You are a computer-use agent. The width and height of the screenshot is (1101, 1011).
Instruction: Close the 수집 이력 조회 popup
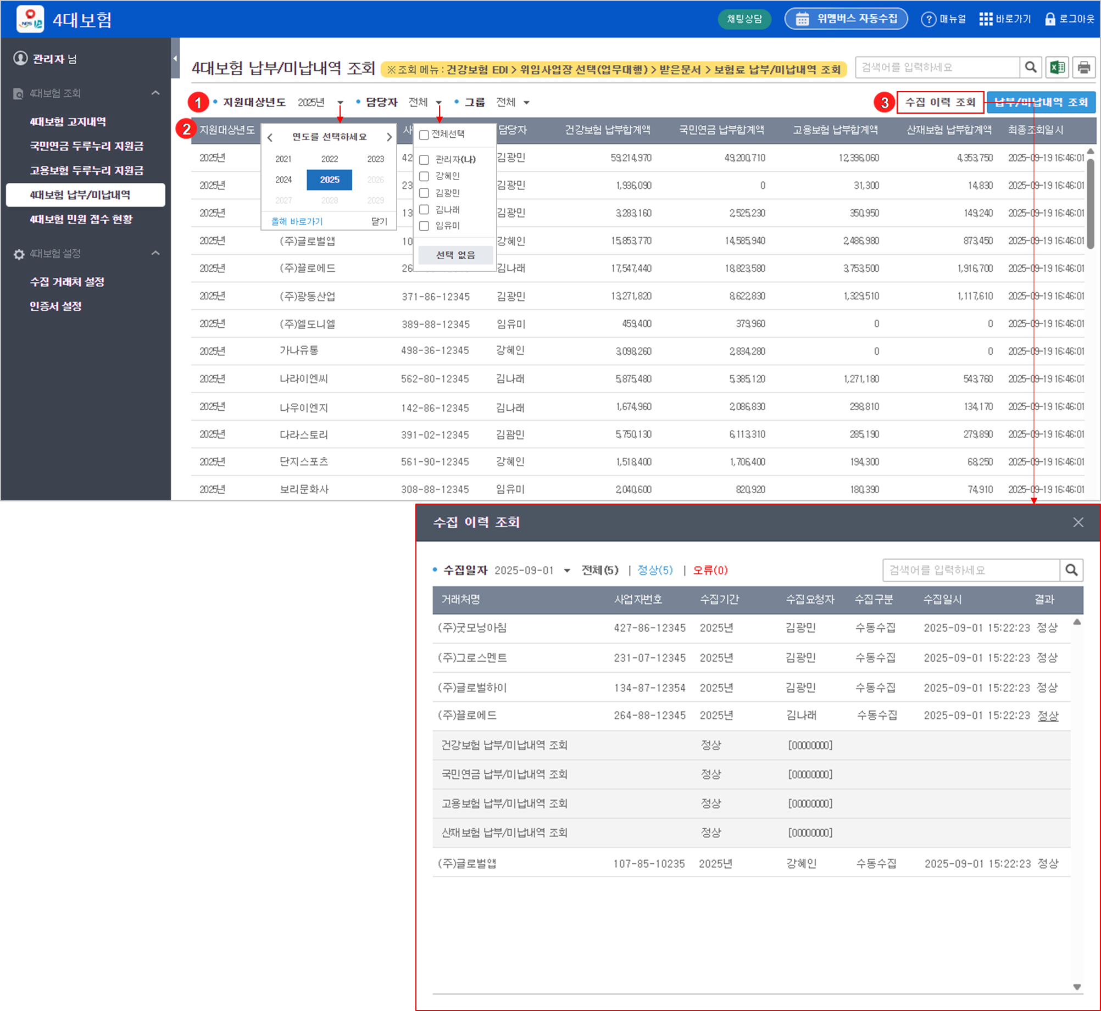point(1078,522)
